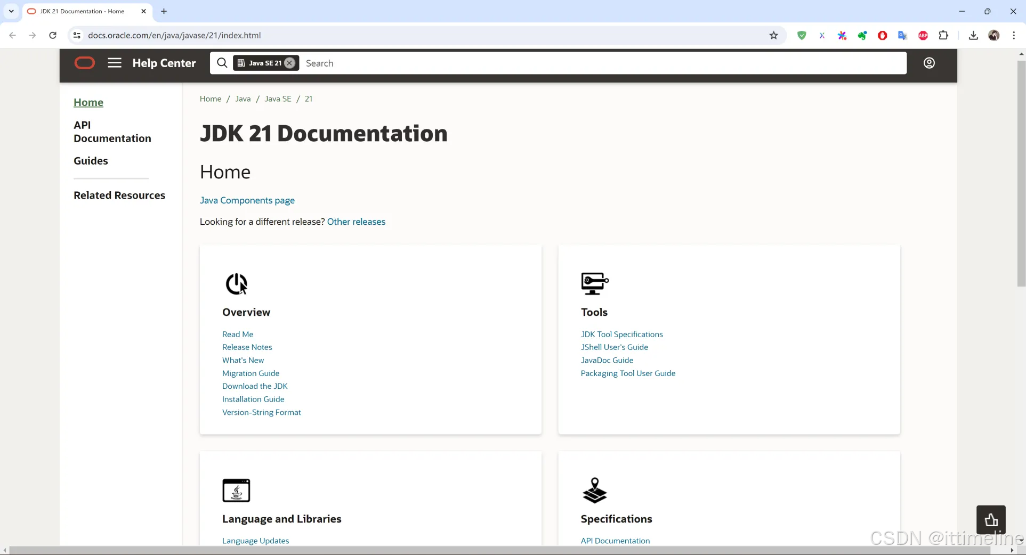The image size is (1026, 555).
Task: Open a new browser tab
Action: (164, 11)
